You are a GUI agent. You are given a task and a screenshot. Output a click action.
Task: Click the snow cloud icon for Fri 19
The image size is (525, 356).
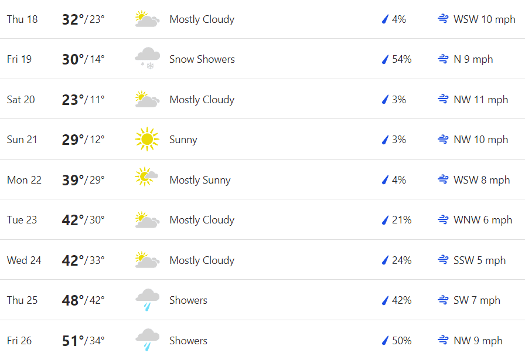click(x=147, y=59)
